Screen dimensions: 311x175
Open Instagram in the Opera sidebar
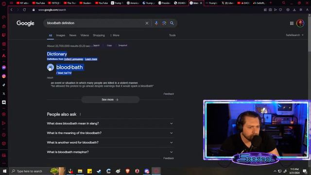(4, 76)
